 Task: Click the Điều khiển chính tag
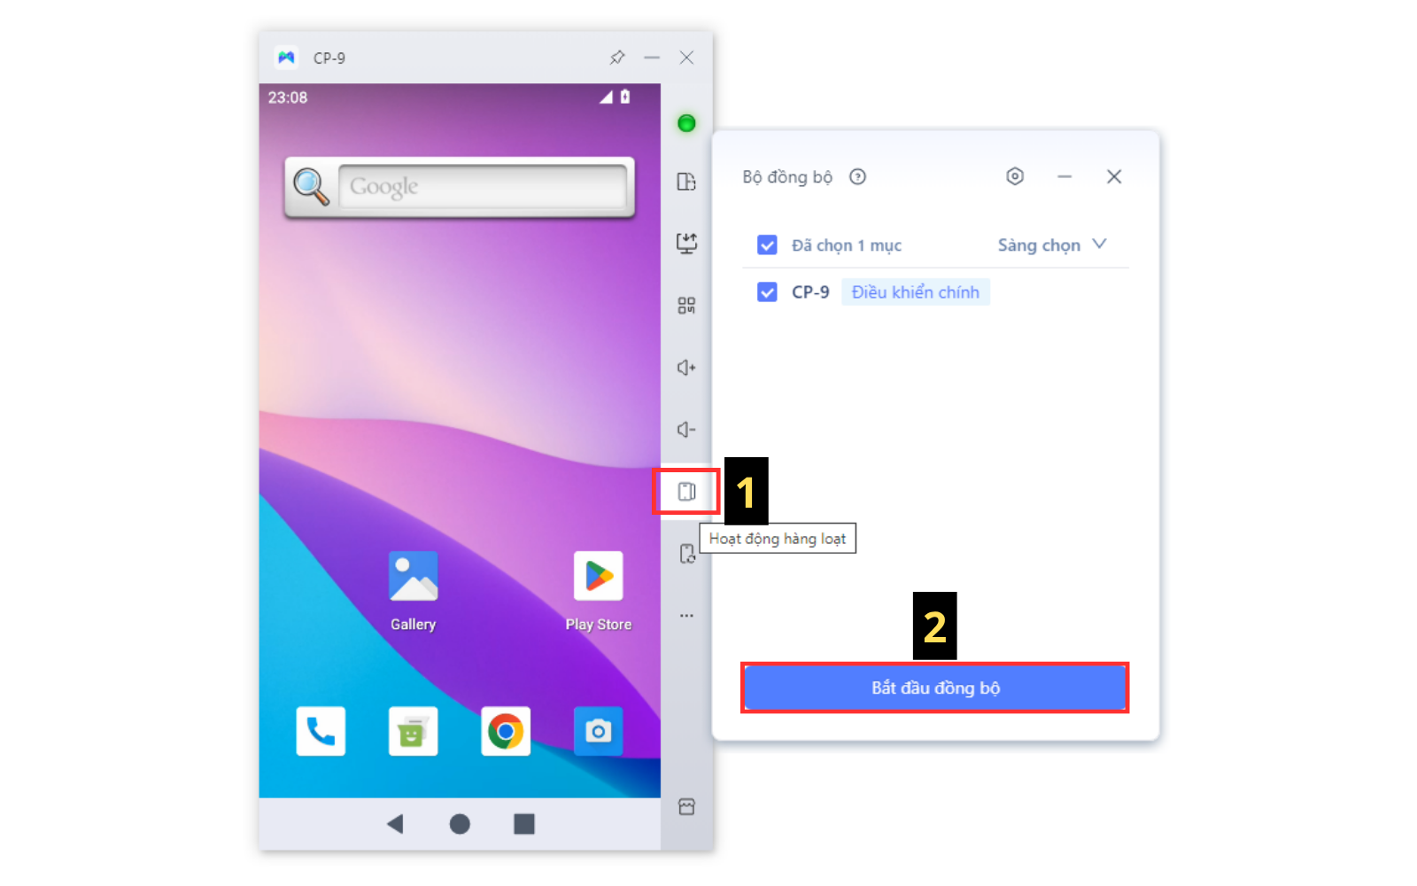(x=916, y=291)
